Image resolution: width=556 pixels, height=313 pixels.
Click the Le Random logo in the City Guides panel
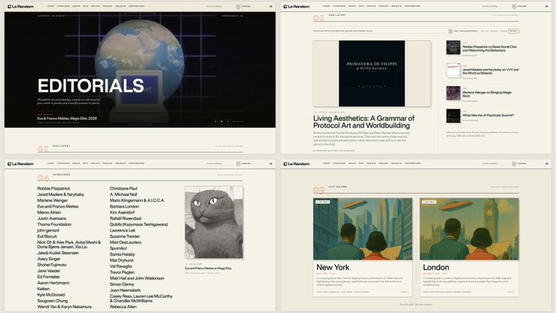click(297, 163)
